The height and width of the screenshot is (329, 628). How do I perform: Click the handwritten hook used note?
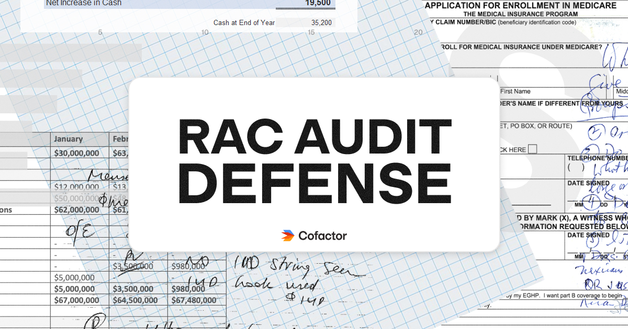(x=276, y=284)
